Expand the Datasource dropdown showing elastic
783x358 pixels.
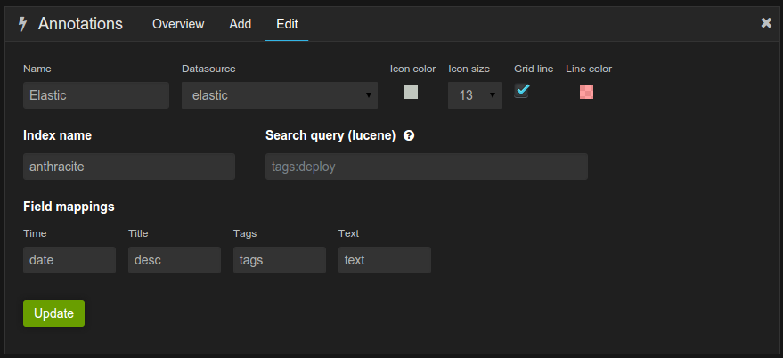[279, 95]
